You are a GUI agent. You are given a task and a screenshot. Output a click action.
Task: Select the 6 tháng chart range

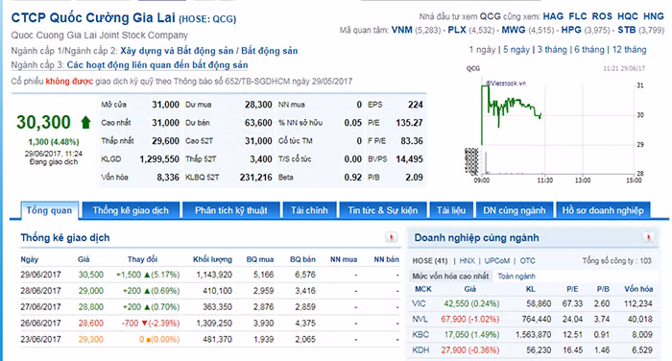click(x=589, y=50)
